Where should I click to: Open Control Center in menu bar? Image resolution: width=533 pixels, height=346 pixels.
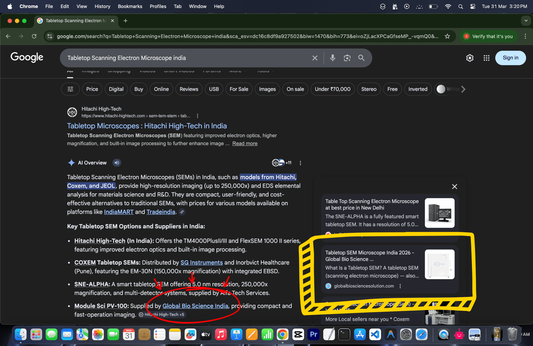click(x=473, y=6)
